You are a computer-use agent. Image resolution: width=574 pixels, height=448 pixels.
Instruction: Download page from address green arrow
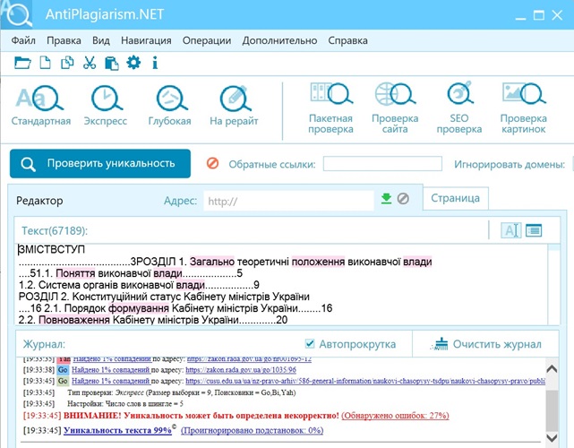click(x=386, y=199)
